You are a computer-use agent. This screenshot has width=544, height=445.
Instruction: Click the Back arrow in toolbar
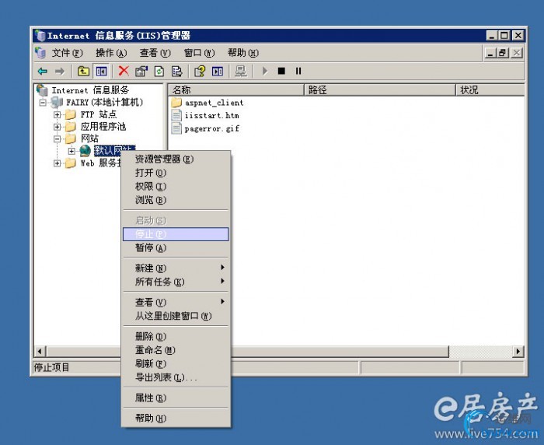point(43,72)
